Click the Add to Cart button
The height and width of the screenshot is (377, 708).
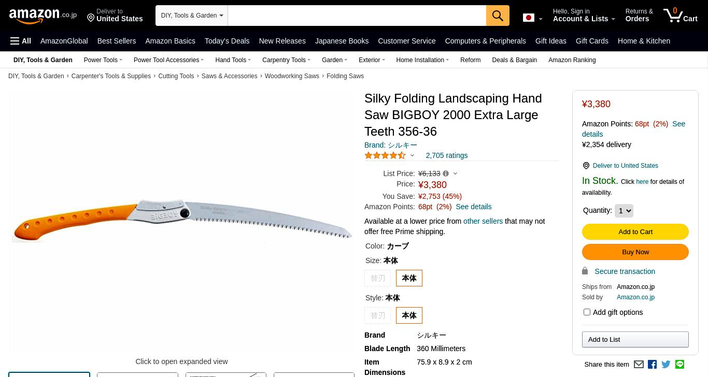click(635, 231)
